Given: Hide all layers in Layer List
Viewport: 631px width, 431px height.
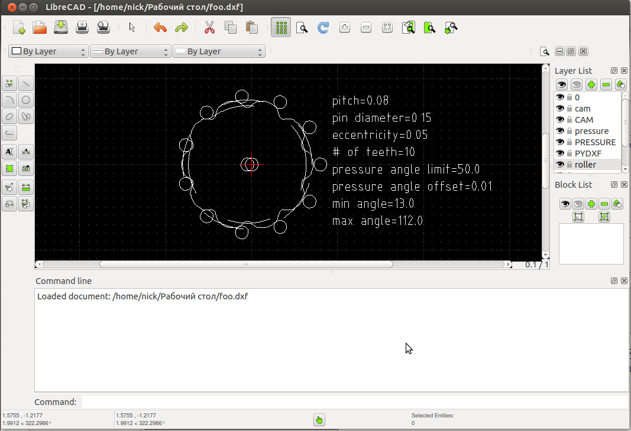Looking at the screenshot, I should pyautogui.click(x=576, y=84).
